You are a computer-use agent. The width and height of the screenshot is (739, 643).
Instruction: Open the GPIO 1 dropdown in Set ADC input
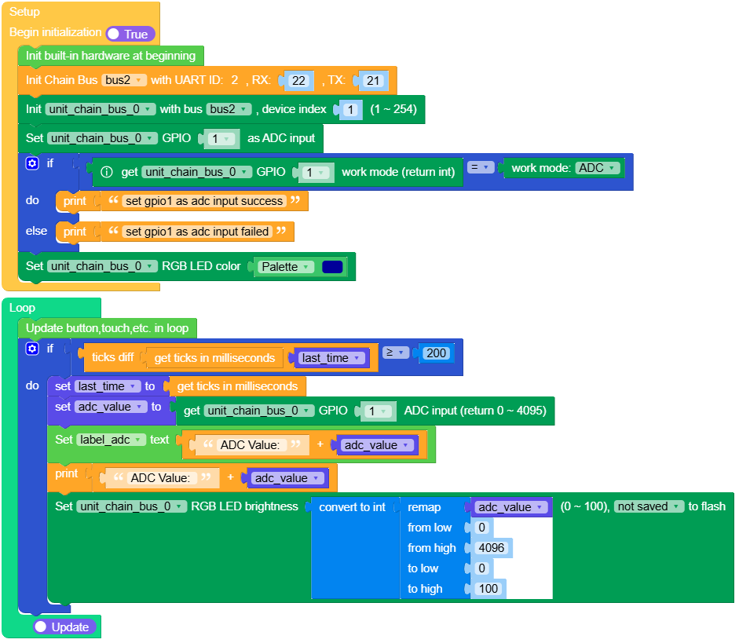[x=221, y=138]
